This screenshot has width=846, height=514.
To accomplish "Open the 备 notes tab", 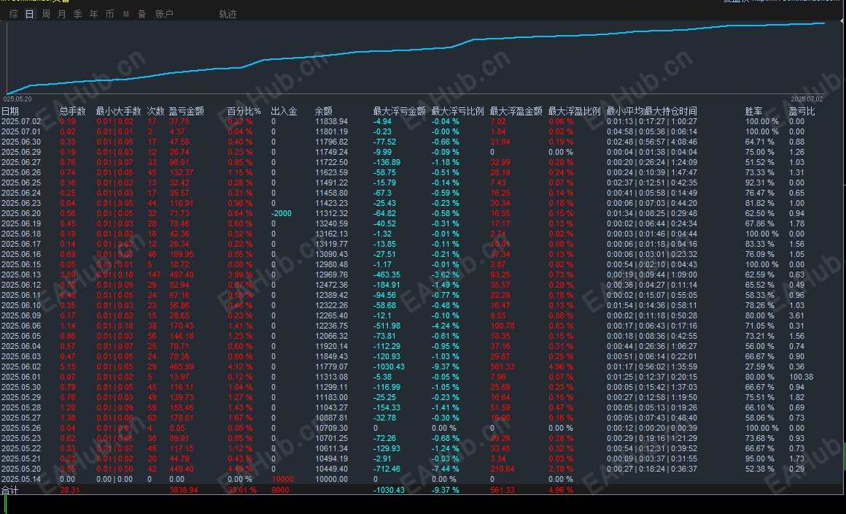I will (x=142, y=14).
